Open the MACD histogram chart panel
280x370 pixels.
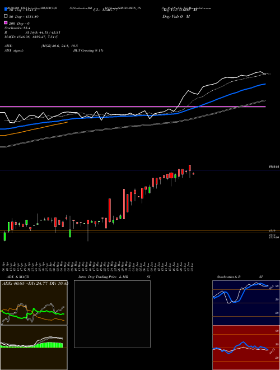coord(34,348)
